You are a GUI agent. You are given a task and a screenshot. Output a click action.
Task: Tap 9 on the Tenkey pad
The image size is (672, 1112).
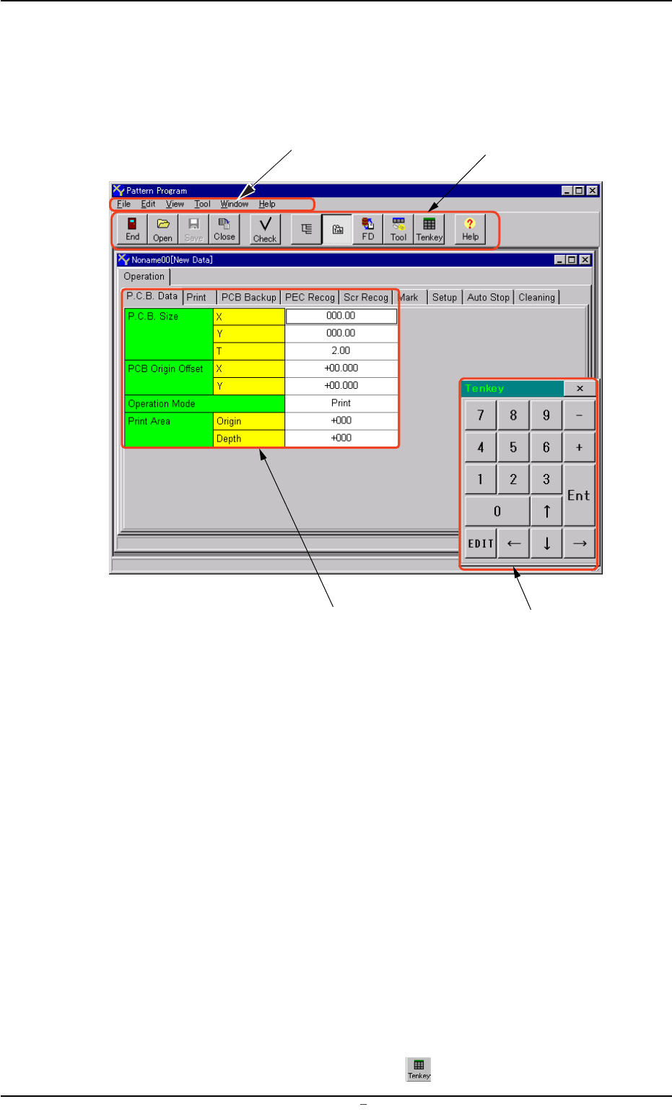[546, 415]
